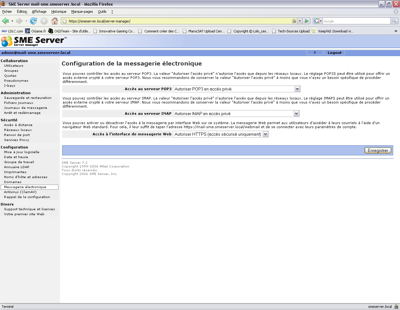Select Messagerie électronique in sidebar

point(29,187)
